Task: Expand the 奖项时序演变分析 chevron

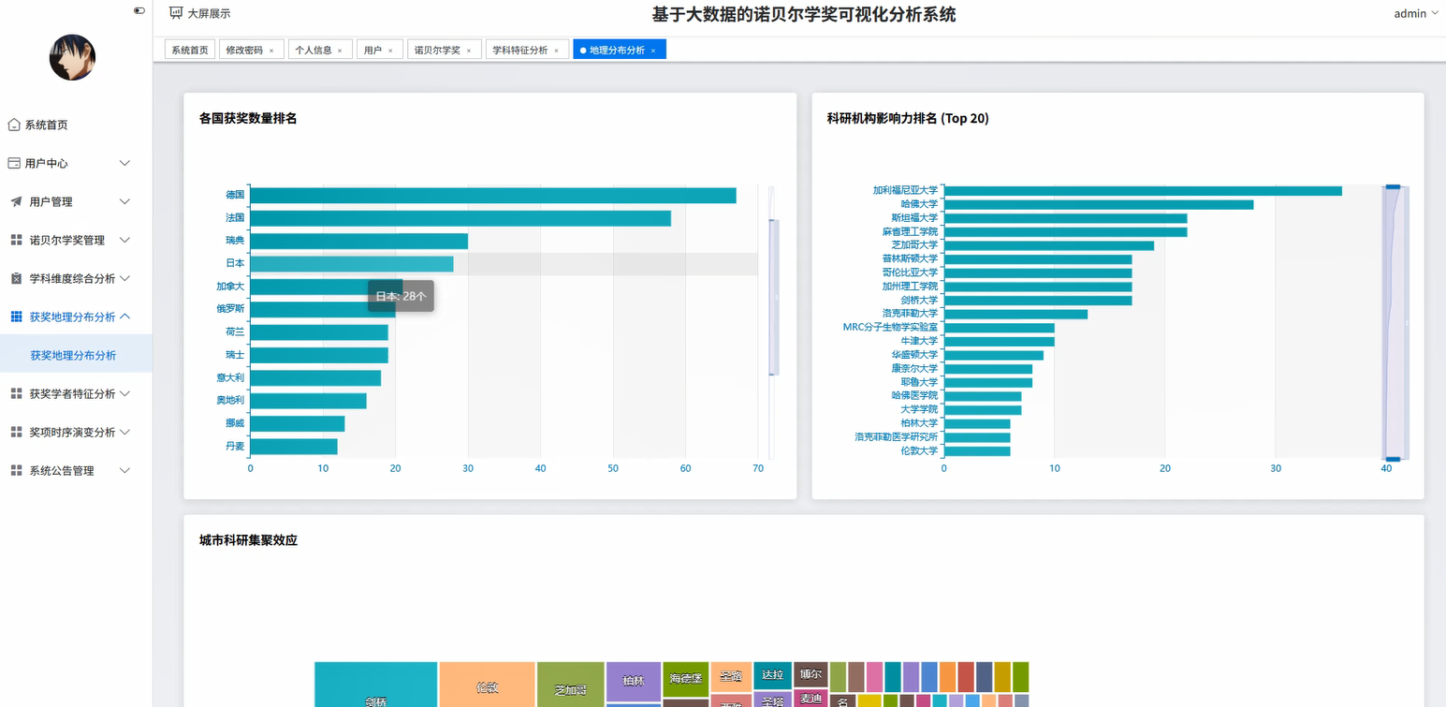Action: coord(125,432)
